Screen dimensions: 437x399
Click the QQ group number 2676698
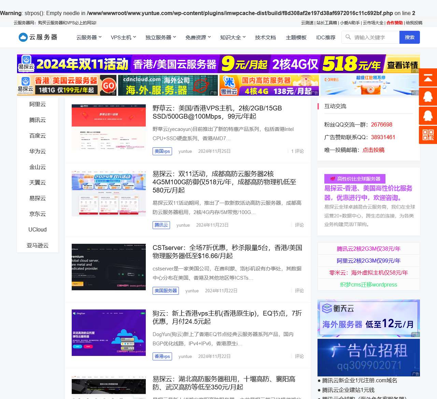coord(382,124)
